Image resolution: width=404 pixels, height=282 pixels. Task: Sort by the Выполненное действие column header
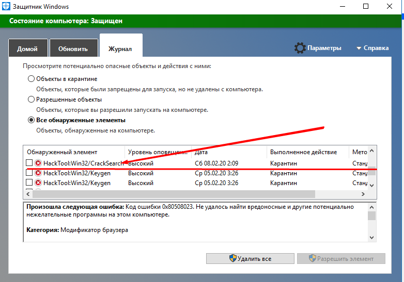click(x=307, y=152)
